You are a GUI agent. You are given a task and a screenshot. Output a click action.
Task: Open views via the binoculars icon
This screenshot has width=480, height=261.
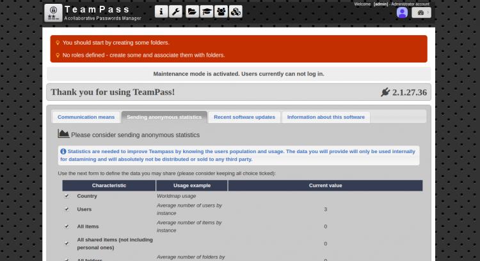point(236,11)
